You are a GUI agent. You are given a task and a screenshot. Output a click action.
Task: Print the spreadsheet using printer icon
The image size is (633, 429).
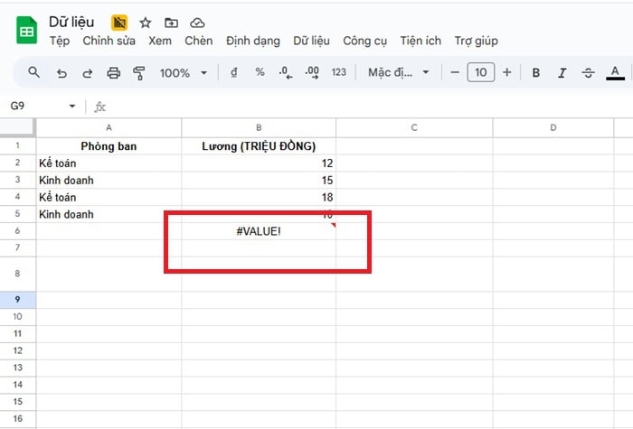[114, 73]
